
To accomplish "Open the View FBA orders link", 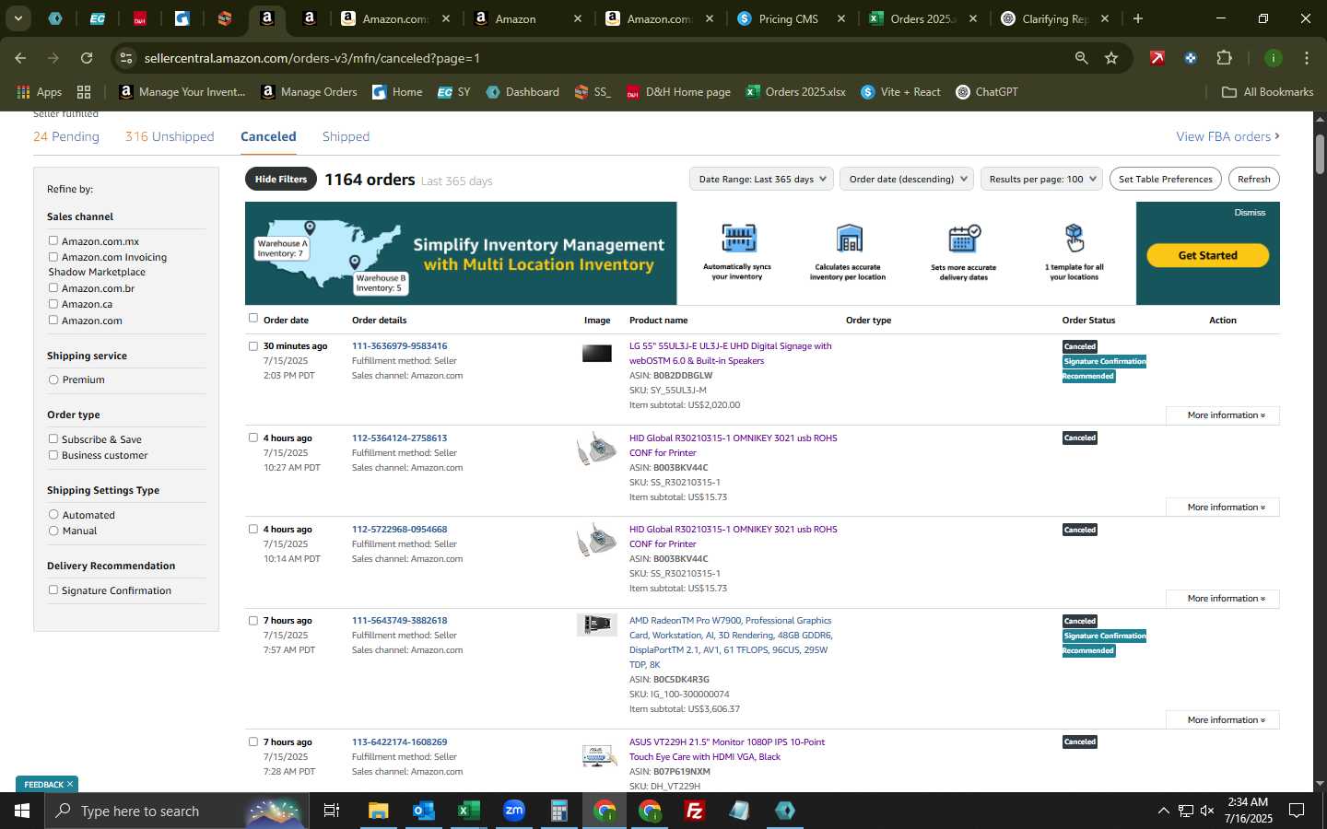I will coord(1227,136).
